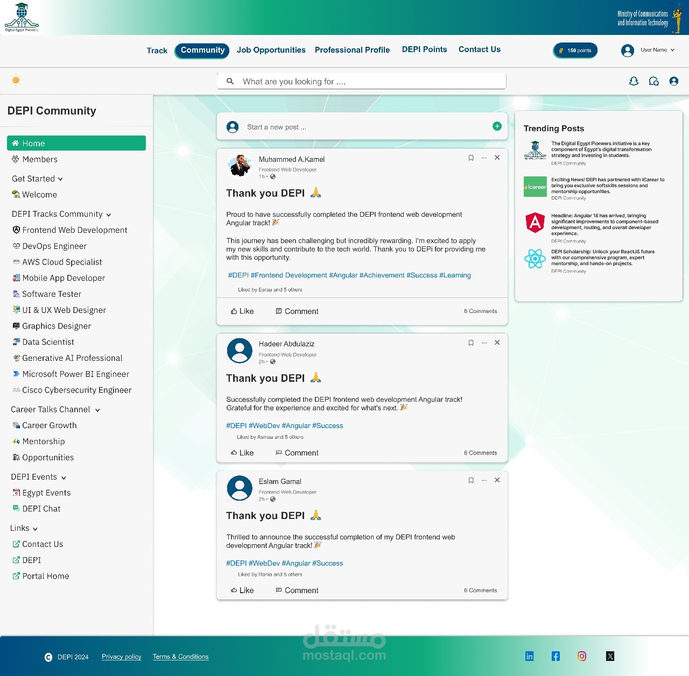Open more options on Hadeer Abdulaziz's post

[484, 343]
